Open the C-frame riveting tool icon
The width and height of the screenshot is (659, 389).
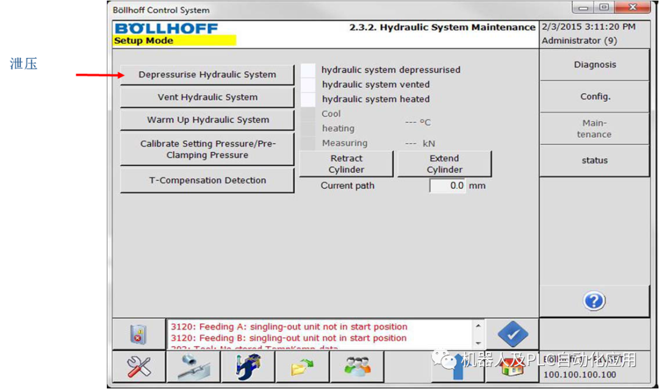click(248, 366)
